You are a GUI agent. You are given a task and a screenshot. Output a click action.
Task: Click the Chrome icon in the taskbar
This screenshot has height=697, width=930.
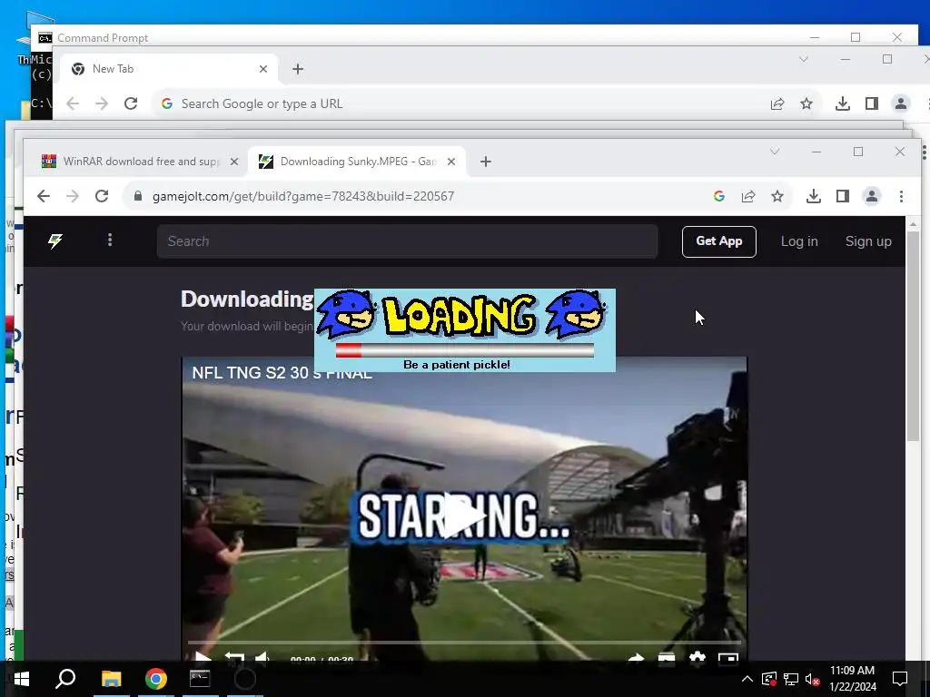[x=155, y=679]
